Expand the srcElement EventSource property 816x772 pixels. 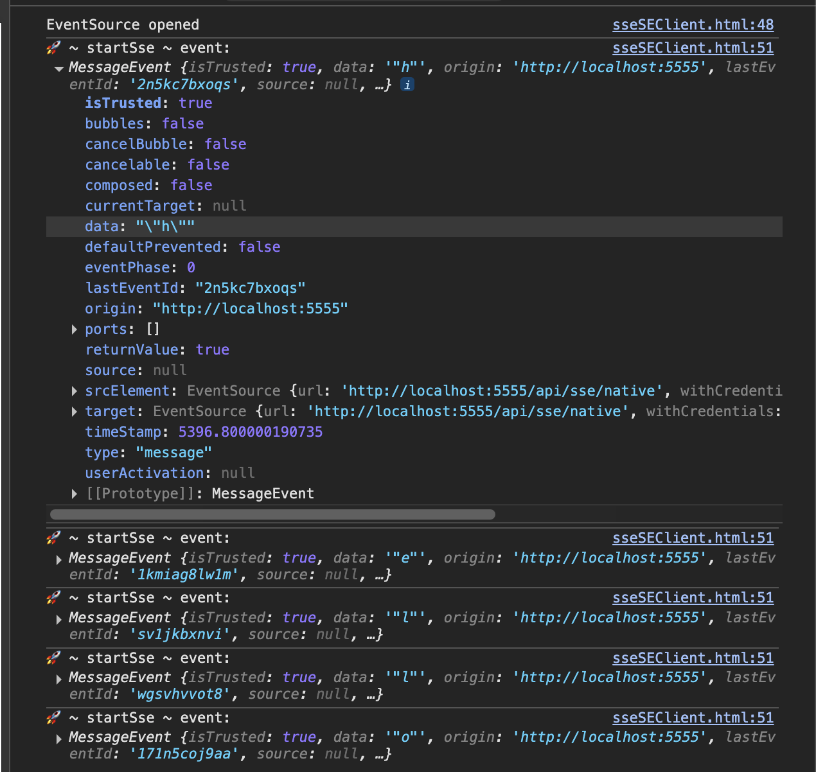click(75, 391)
